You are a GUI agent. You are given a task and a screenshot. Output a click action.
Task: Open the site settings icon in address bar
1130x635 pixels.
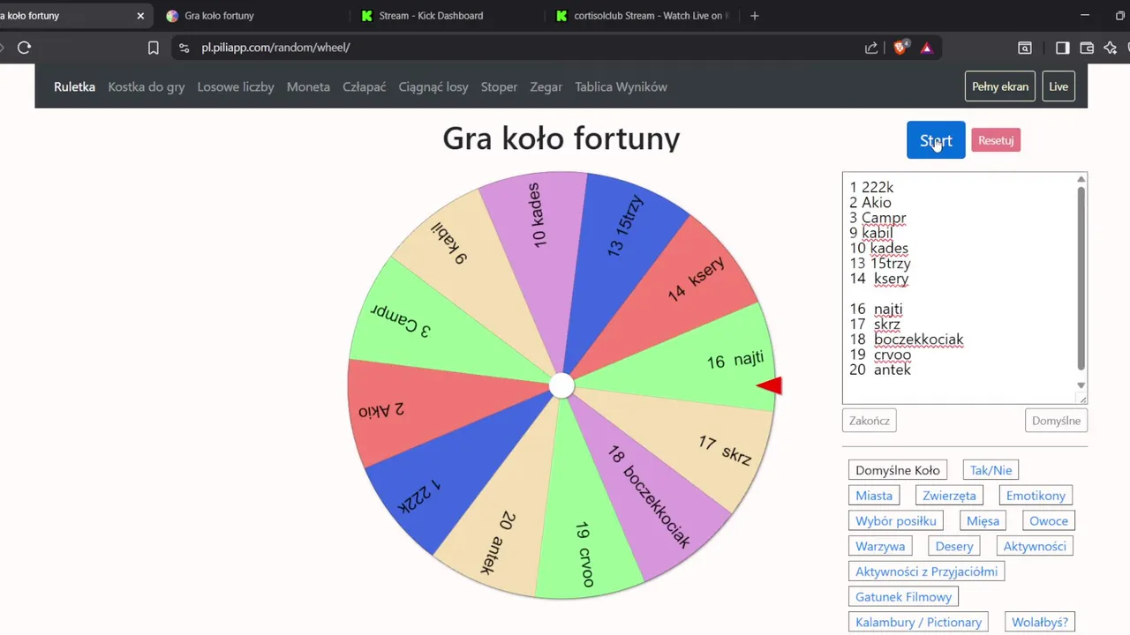184,48
